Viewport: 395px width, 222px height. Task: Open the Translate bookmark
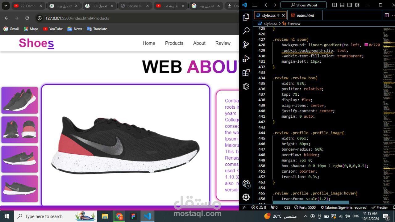pos(97,29)
